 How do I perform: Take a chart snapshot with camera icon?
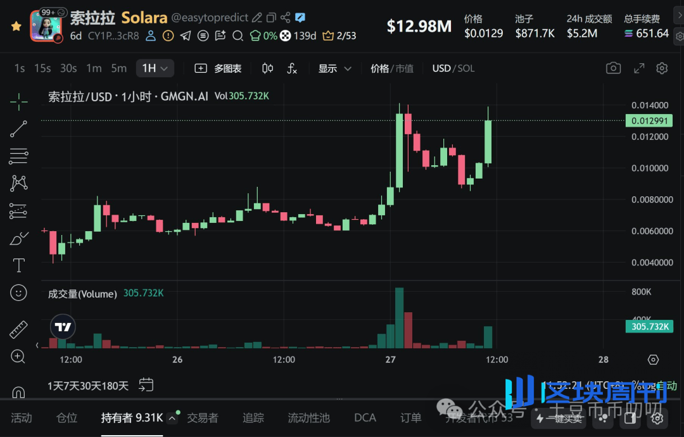pos(613,68)
